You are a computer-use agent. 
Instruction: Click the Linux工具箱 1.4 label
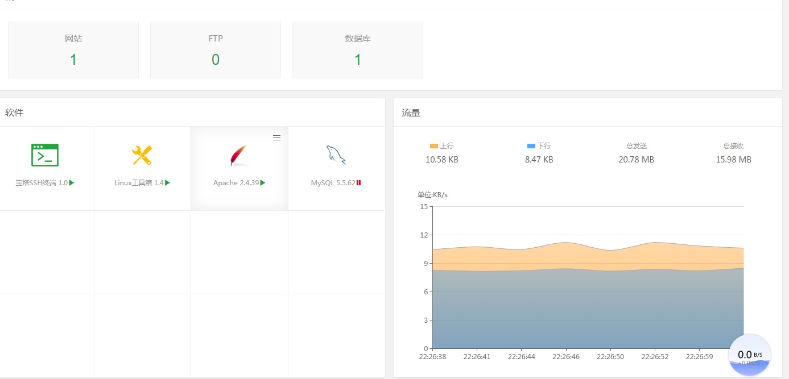click(x=139, y=183)
